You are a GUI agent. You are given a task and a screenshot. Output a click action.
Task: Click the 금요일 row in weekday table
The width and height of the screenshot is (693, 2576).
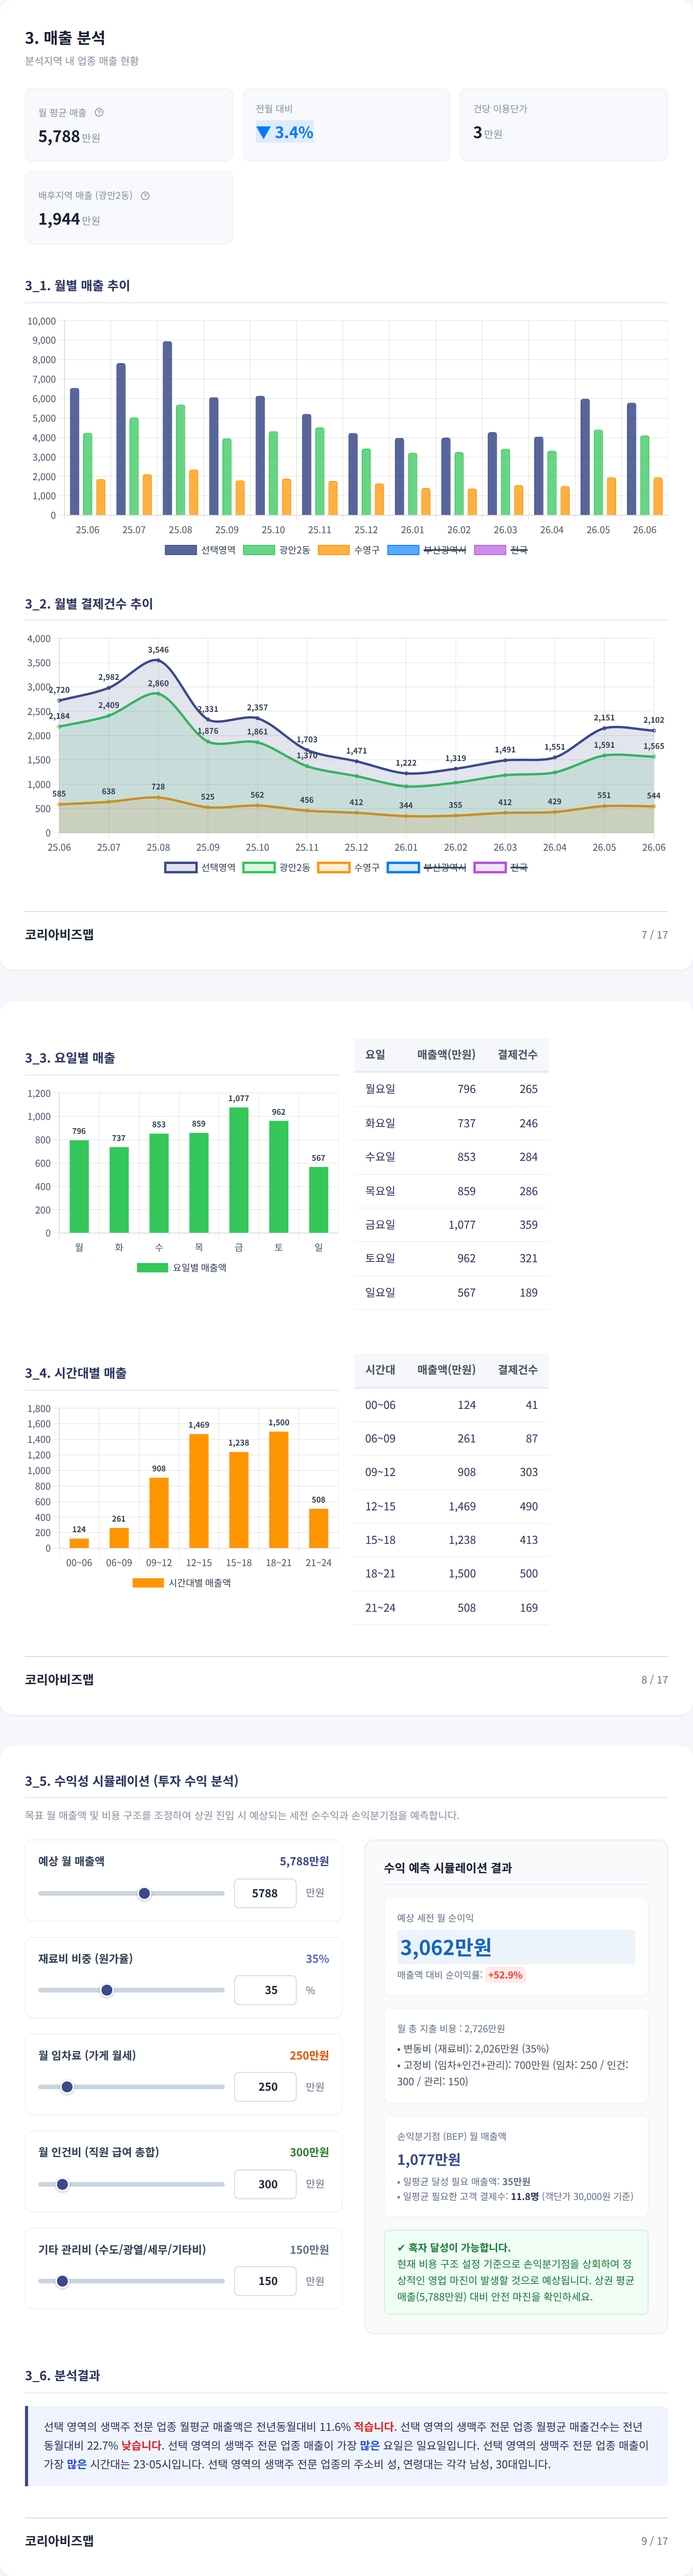tap(451, 1224)
